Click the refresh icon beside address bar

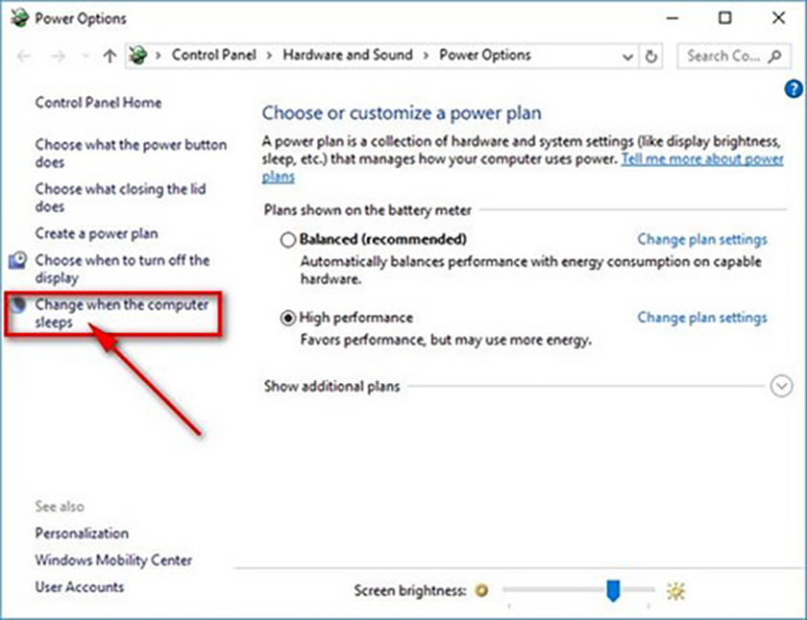[x=652, y=56]
